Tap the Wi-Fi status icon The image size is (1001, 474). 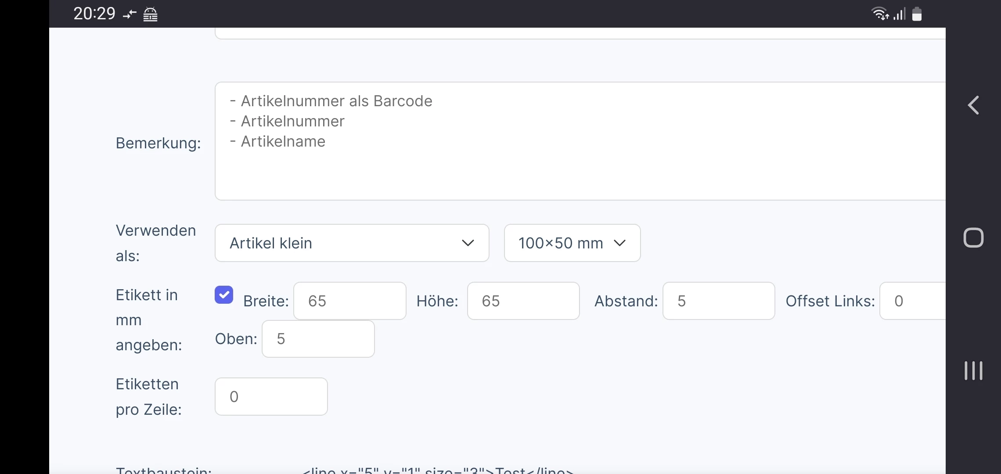(x=880, y=14)
